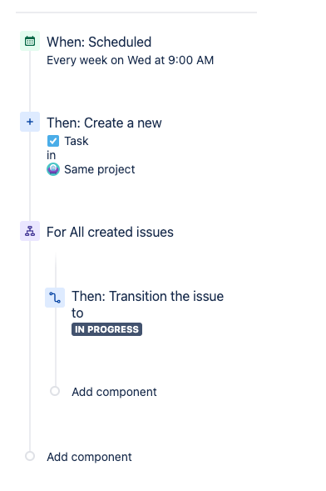Click the purple branch hierarchy icon

click(30, 231)
